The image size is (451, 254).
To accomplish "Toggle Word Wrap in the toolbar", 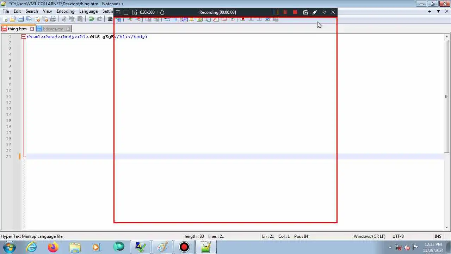I will [167, 19].
